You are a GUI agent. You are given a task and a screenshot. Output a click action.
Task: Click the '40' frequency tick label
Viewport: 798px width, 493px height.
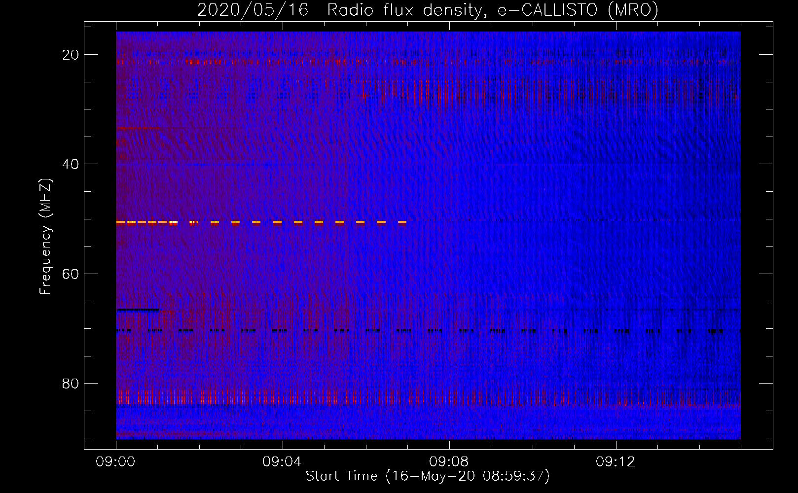(71, 164)
